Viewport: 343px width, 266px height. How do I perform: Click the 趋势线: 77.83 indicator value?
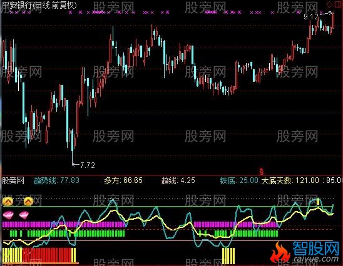(x=56, y=180)
